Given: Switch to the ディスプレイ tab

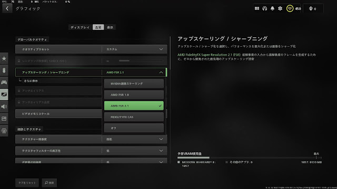Looking at the screenshot, I should pyautogui.click(x=80, y=27).
